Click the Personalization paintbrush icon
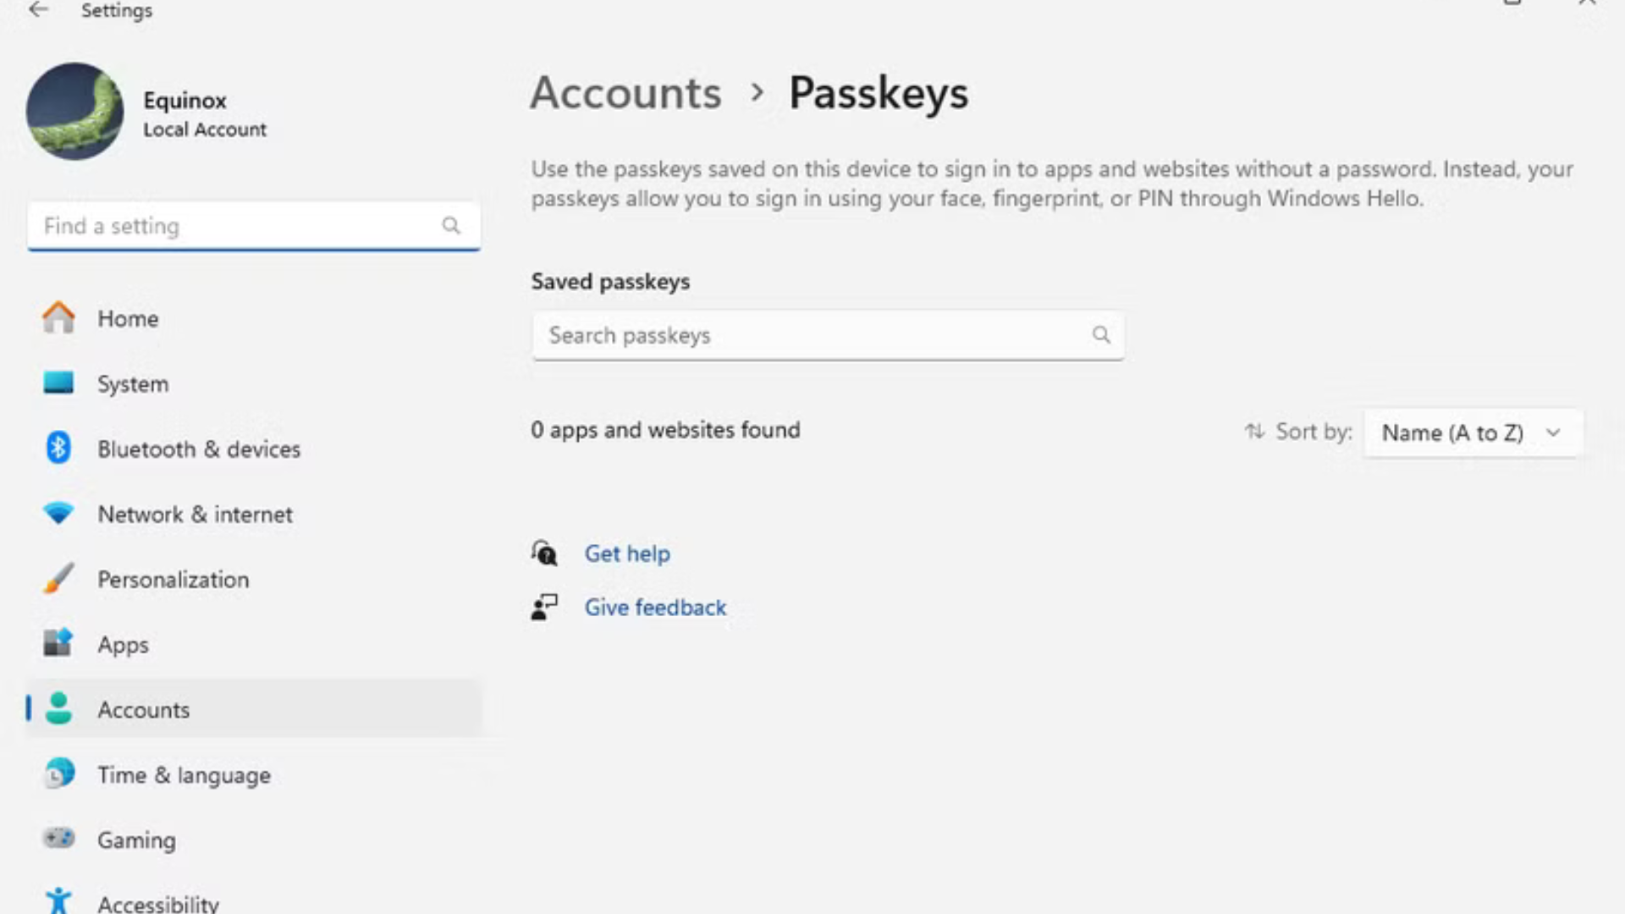The width and height of the screenshot is (1625, 914). click(x=58, y=579)
